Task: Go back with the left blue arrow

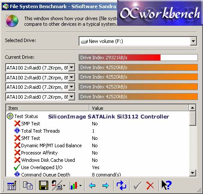Action: [92, 186]
